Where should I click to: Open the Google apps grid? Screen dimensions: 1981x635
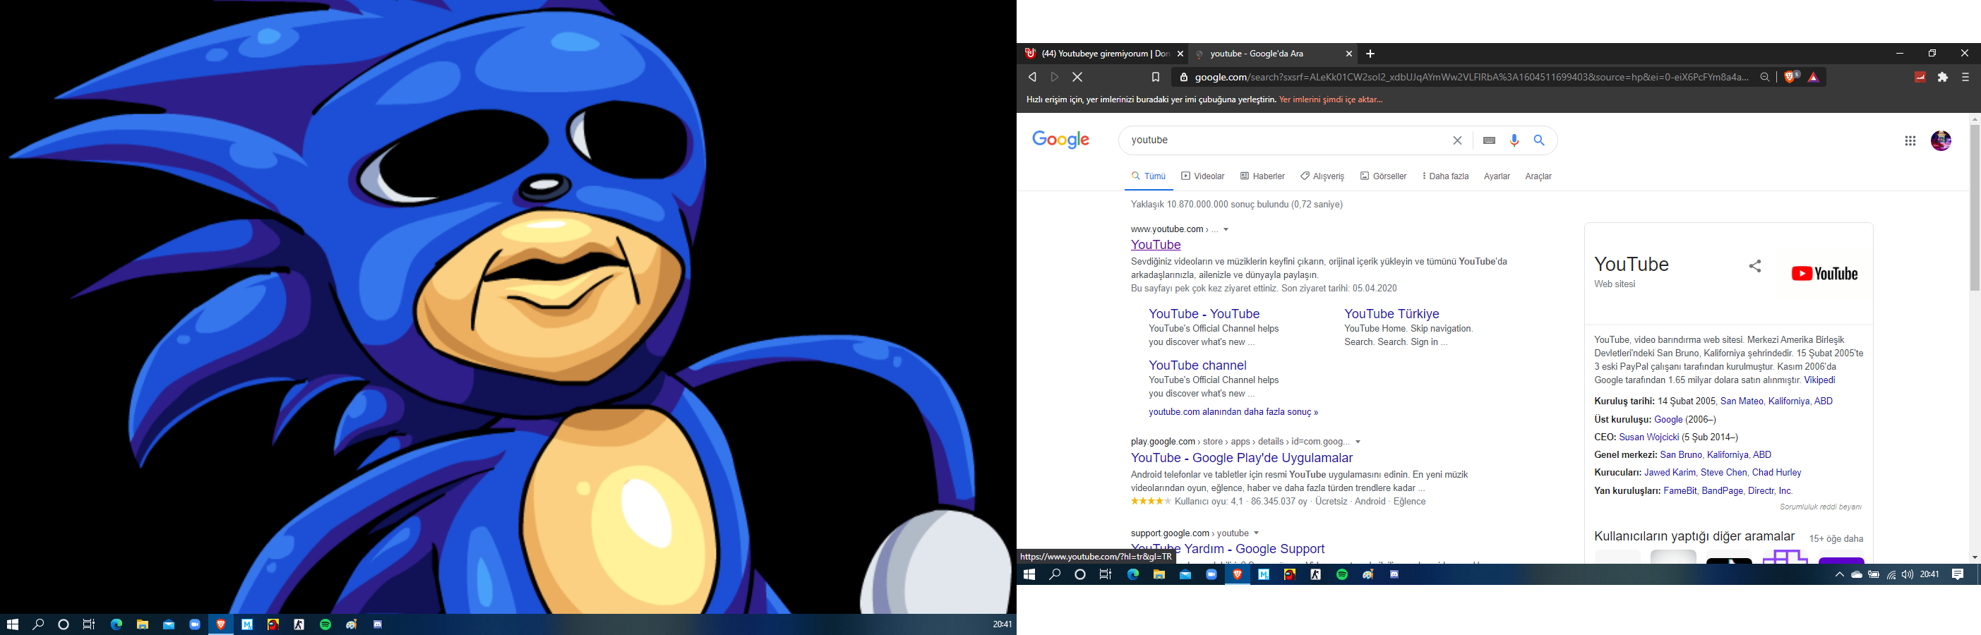tap(1910, 140)
